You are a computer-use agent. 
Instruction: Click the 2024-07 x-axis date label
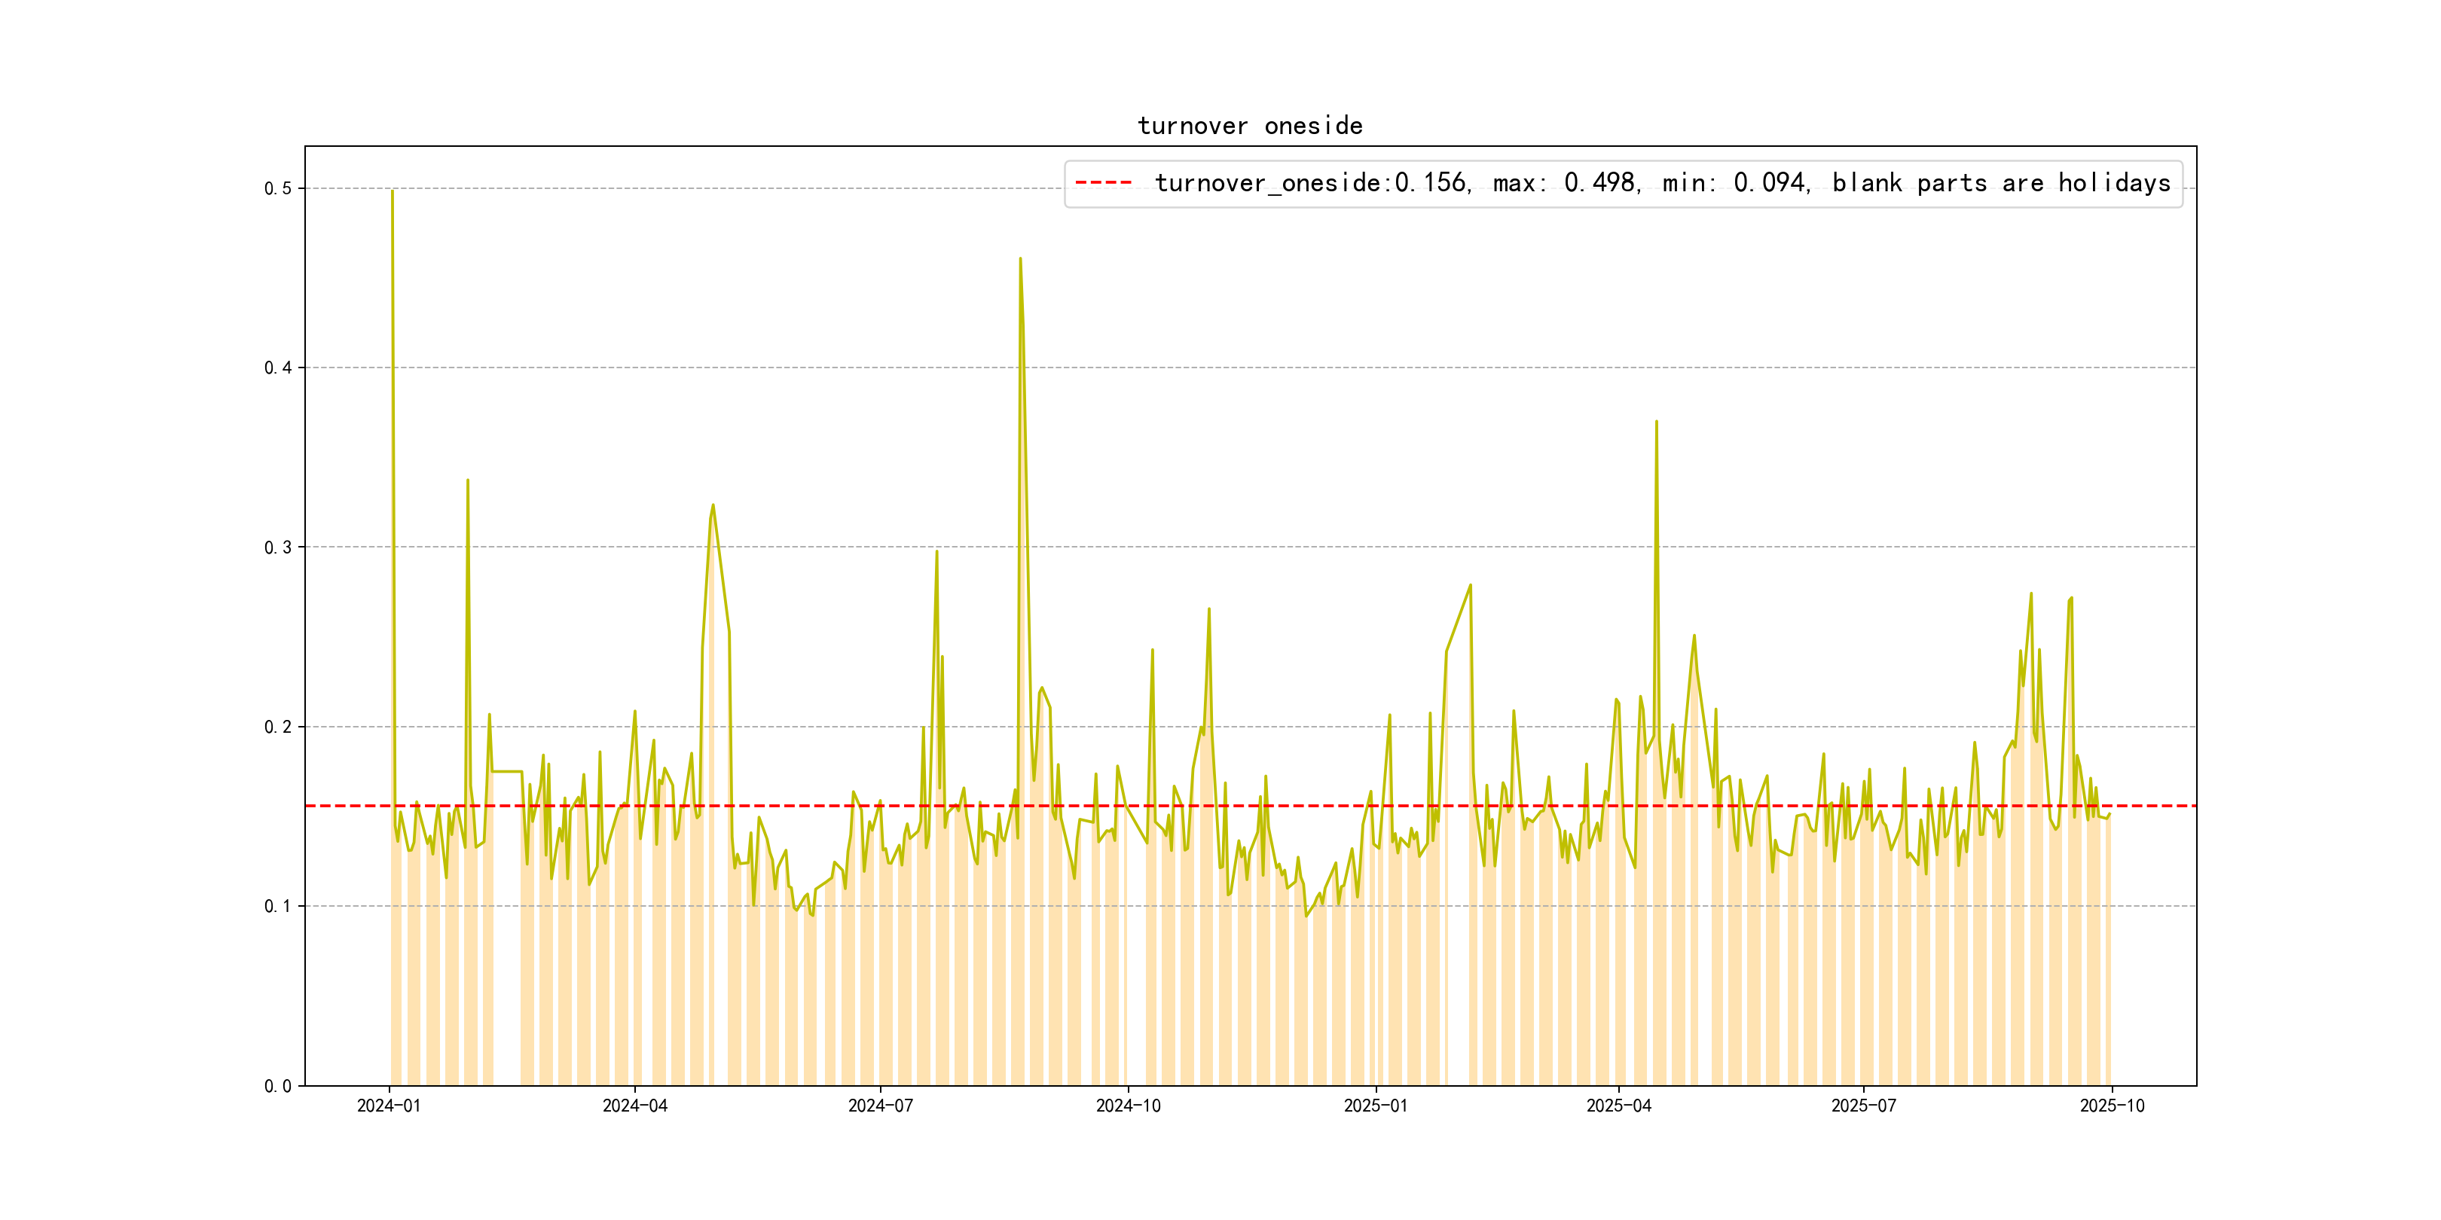pos(880,1106)
